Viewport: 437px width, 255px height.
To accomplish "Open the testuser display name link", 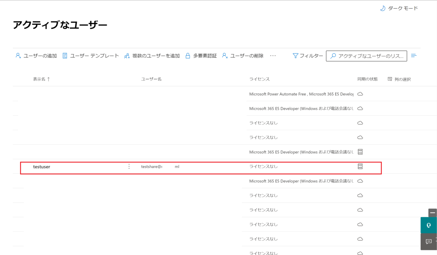I will 42,167.
